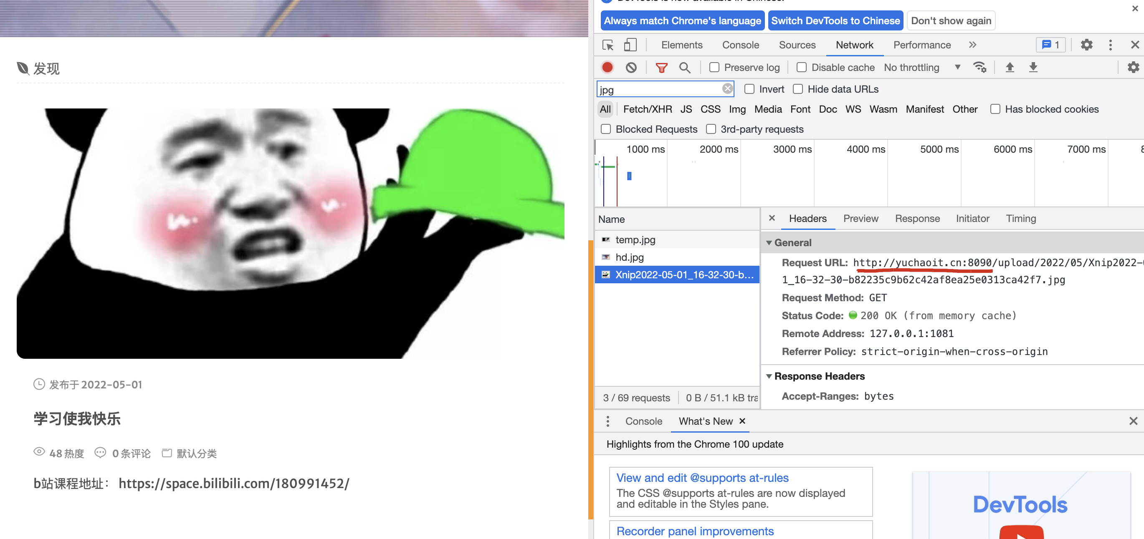Click the import HAR upload arrow
1144x539 pixels.
pos(1010,68)
